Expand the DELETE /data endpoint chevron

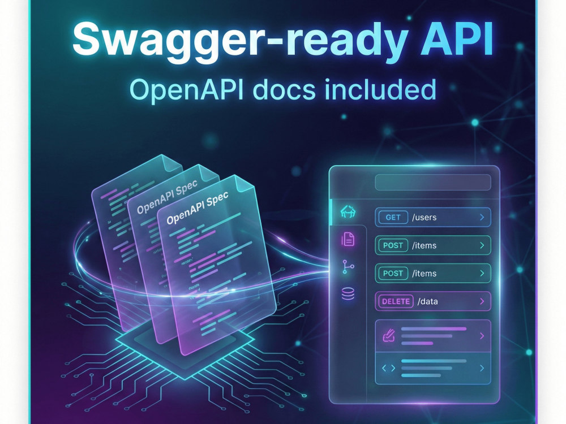(482, 301)
